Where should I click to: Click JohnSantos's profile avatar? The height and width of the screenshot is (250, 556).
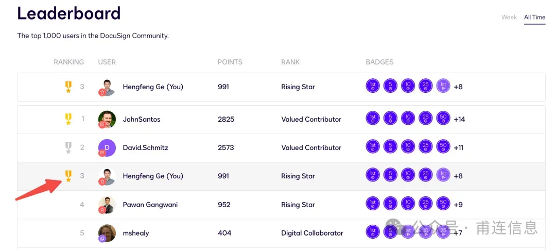(x=107, y=120)
